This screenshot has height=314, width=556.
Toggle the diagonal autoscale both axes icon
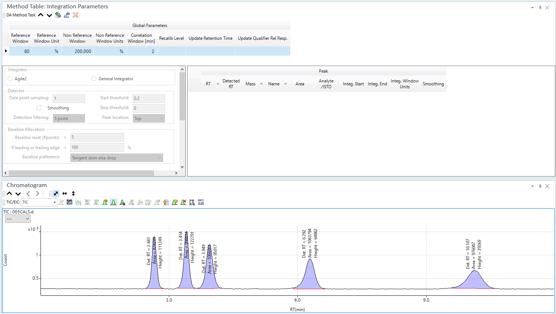point(56,194)
